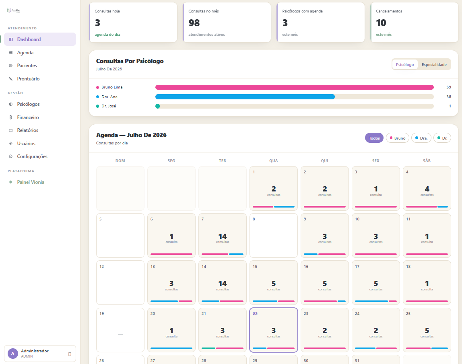
Task: Select Configurações in sidebar
Action: [x=40, y=156]
